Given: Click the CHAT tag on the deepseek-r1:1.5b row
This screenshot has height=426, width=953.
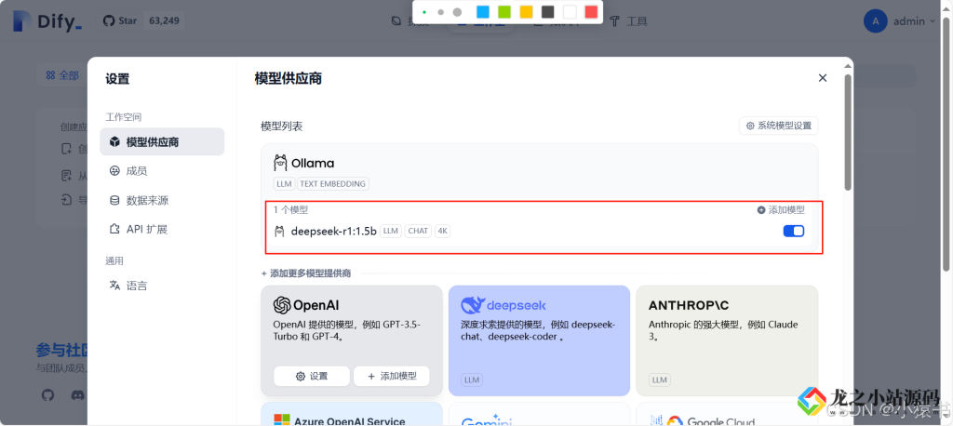Looking at the screenshot, I should [x=418, y=231].
